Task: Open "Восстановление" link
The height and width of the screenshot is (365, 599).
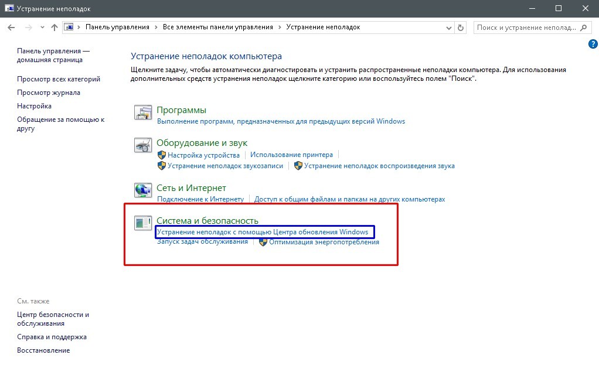Action: [x=43, y=350]
